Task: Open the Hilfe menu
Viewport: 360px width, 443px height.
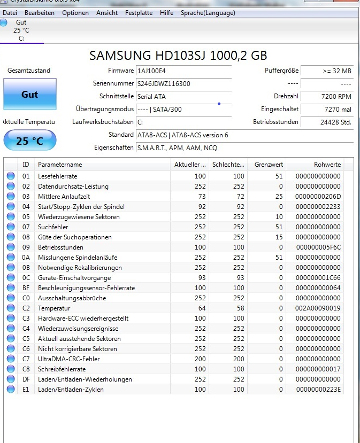Action: [166, 13]
